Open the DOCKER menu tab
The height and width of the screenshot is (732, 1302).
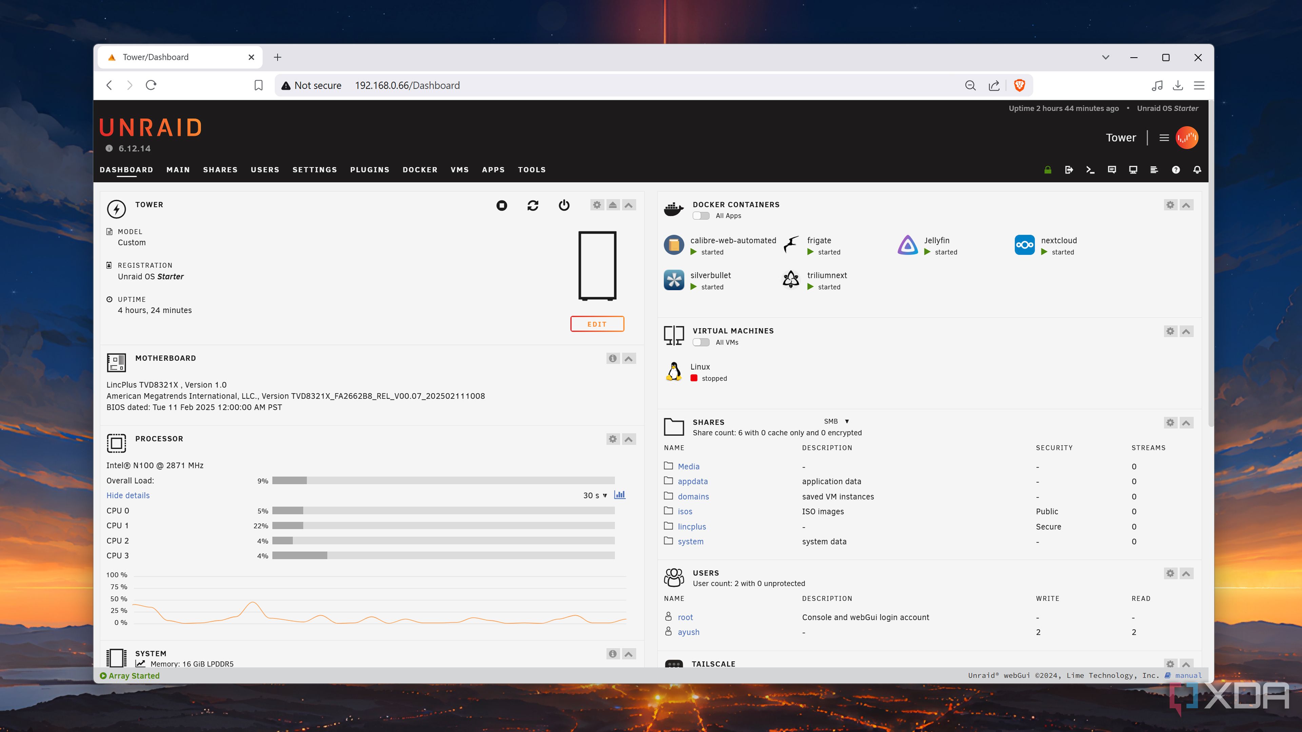click(419, 170)
